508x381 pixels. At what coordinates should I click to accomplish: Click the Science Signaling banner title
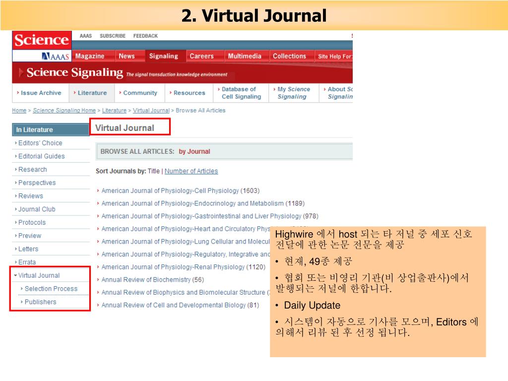click(74, 72)
